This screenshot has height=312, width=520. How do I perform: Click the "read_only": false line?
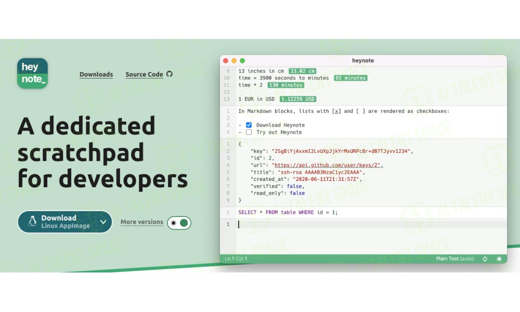(277, 193)
